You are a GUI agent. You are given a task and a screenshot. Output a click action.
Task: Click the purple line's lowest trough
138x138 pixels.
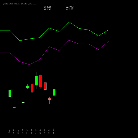[x=30, y=65]
